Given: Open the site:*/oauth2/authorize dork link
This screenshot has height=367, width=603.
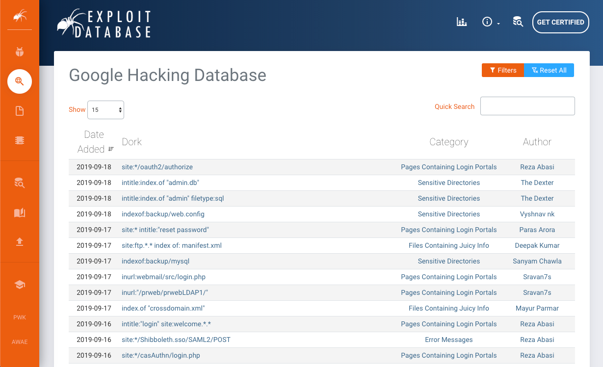Looking at the screenshot, I should point(157,167).
